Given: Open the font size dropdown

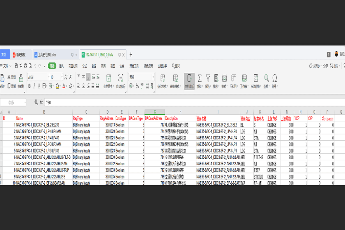Looking at the screenshot, I should [x=61, y=77].
